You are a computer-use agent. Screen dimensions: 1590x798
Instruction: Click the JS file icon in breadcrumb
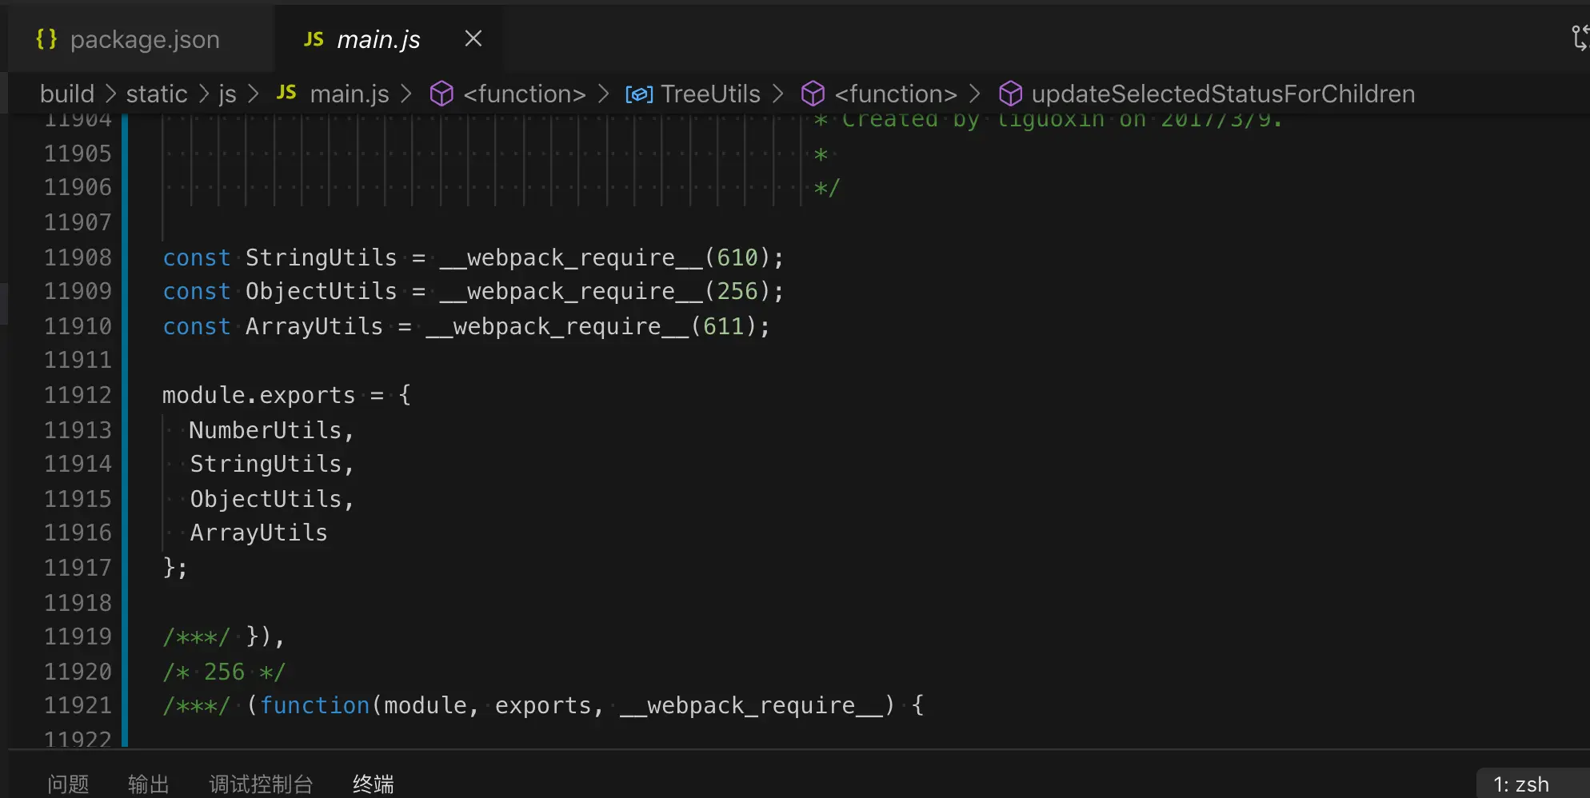click(286, 94)
